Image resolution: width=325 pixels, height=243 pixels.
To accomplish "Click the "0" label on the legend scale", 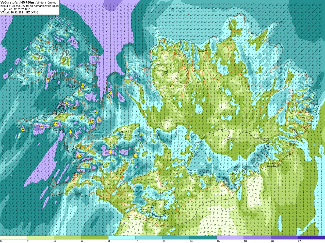I will tap(1, 241).
